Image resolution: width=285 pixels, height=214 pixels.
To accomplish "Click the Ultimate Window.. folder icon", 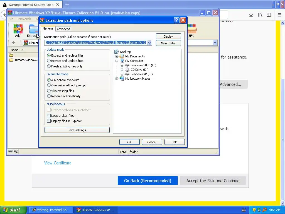I will (11, 60).
